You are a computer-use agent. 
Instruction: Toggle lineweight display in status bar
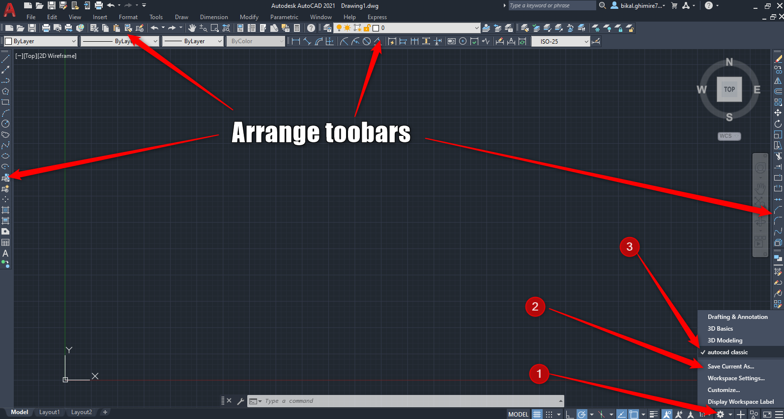653,414
